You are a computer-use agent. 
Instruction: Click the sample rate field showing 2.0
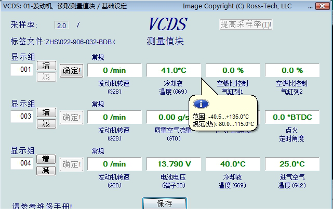click(x=62, y=25)
